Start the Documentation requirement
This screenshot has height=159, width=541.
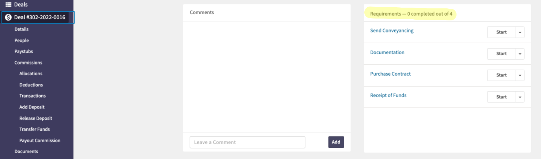click(501, 54)
